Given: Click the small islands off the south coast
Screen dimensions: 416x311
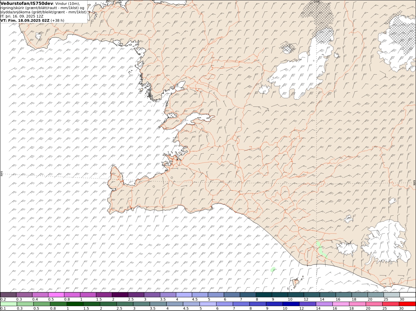Looking at the screenshot, I should 296,282.
